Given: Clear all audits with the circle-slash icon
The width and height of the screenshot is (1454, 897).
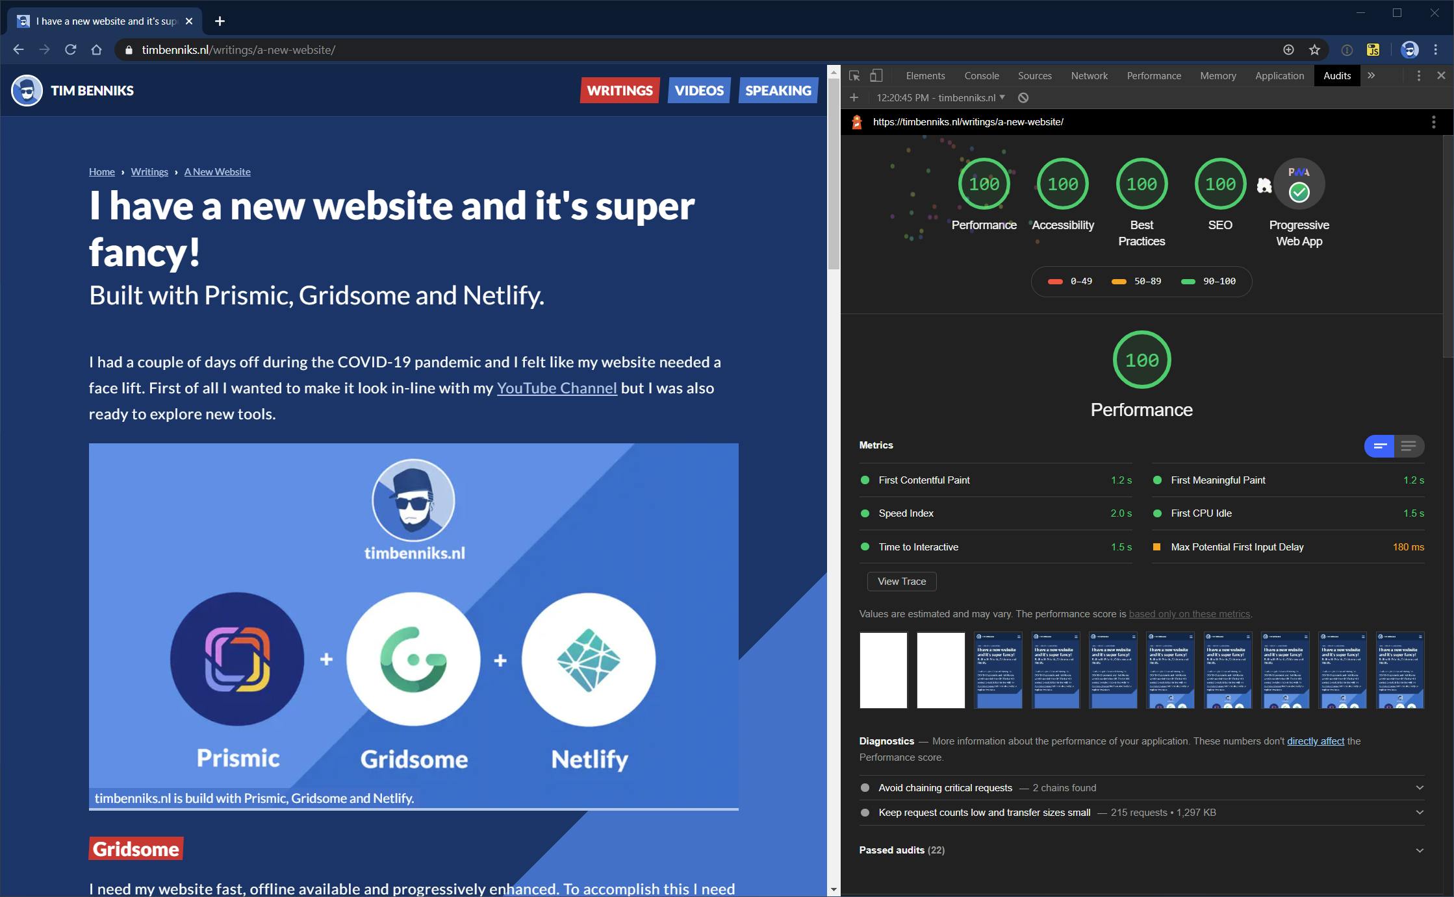Looking at the screenshot, I should coord(1023,97).
